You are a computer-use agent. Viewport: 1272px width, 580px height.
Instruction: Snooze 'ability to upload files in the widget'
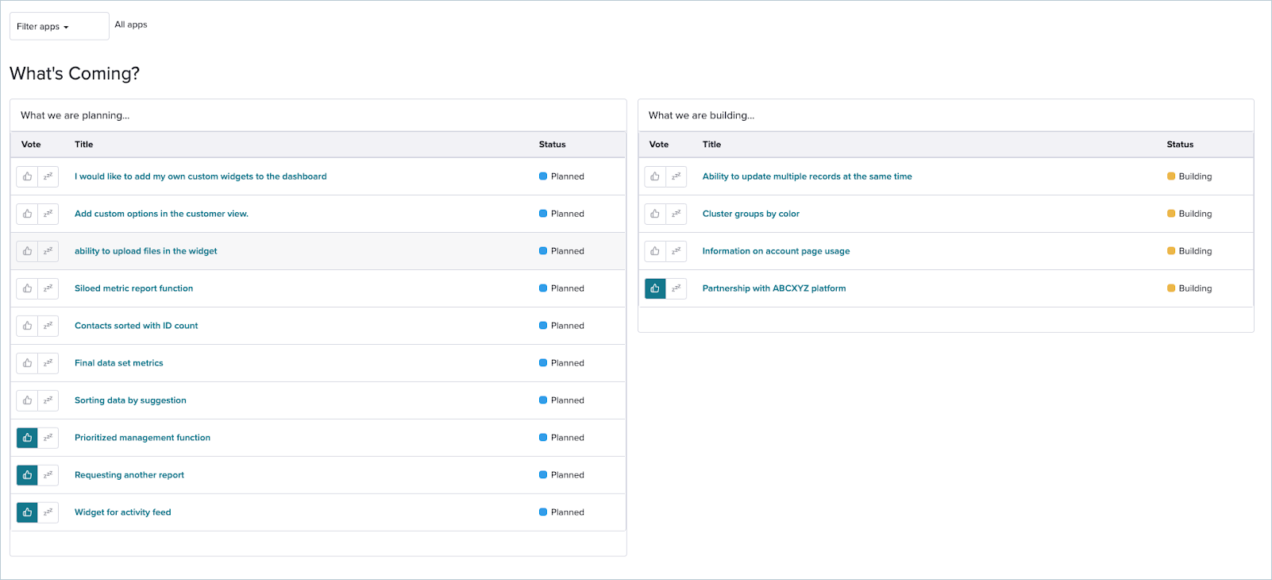pyautogui.click(x=48, y=251)
